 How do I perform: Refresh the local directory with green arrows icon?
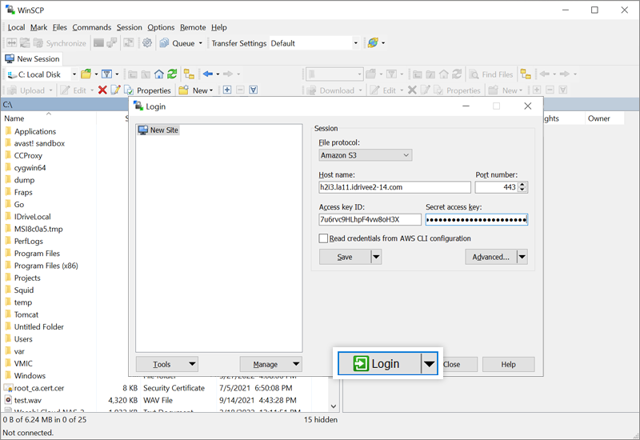coord(172,74)
